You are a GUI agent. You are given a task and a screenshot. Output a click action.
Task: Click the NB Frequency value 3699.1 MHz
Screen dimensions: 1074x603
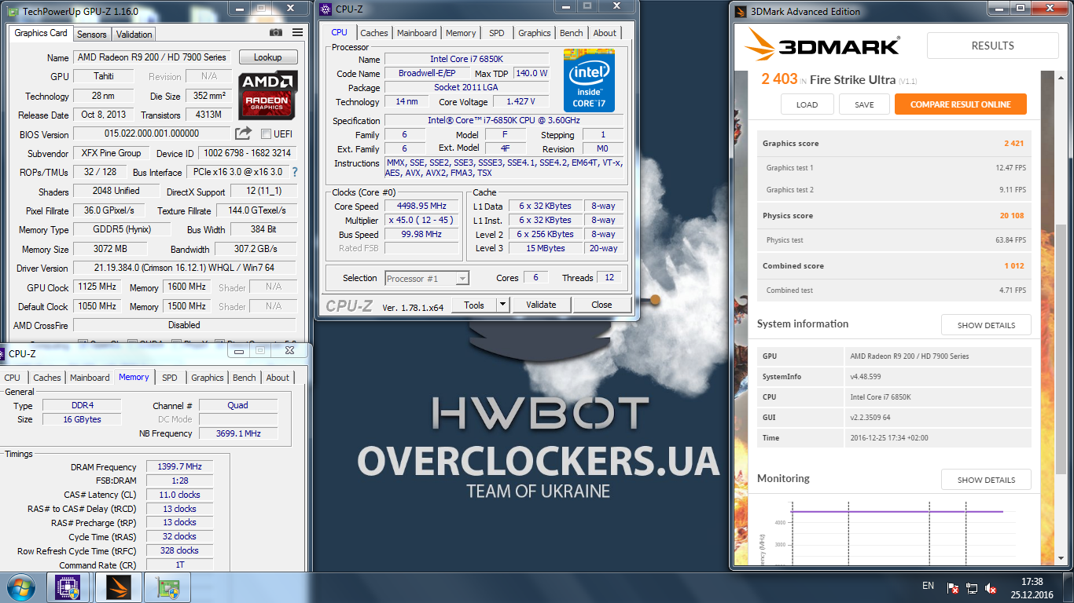pyautogui.click(x=238, y=433)
